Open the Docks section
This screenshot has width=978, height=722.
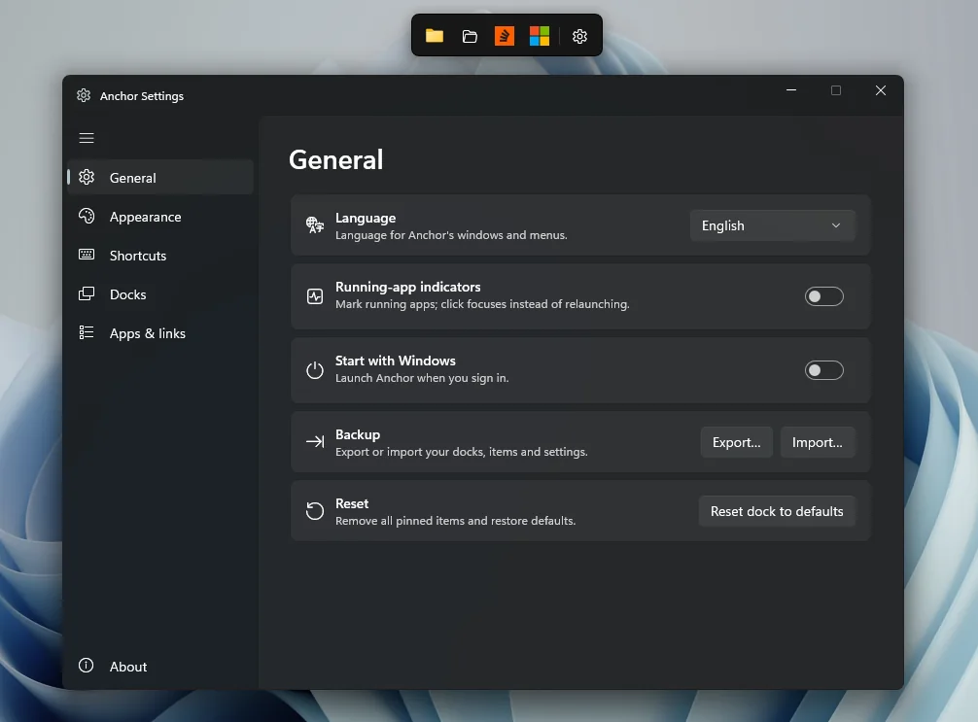coord(161,294)
